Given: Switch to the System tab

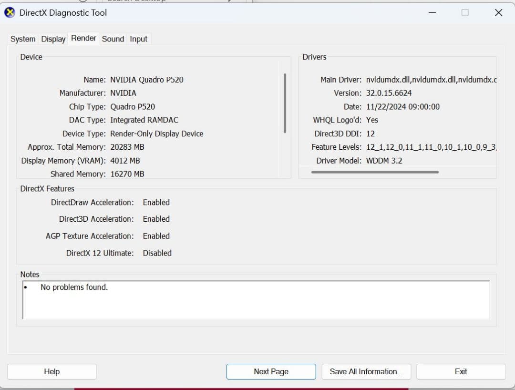Looking at the screenshot, I should point(22,39).
